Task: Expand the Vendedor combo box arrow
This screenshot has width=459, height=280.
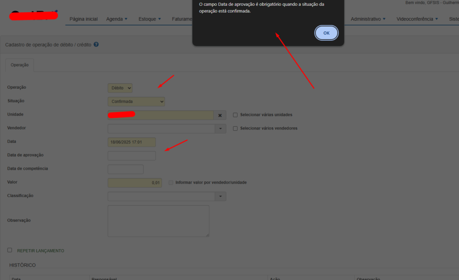Action: click(x=220, y=129)
